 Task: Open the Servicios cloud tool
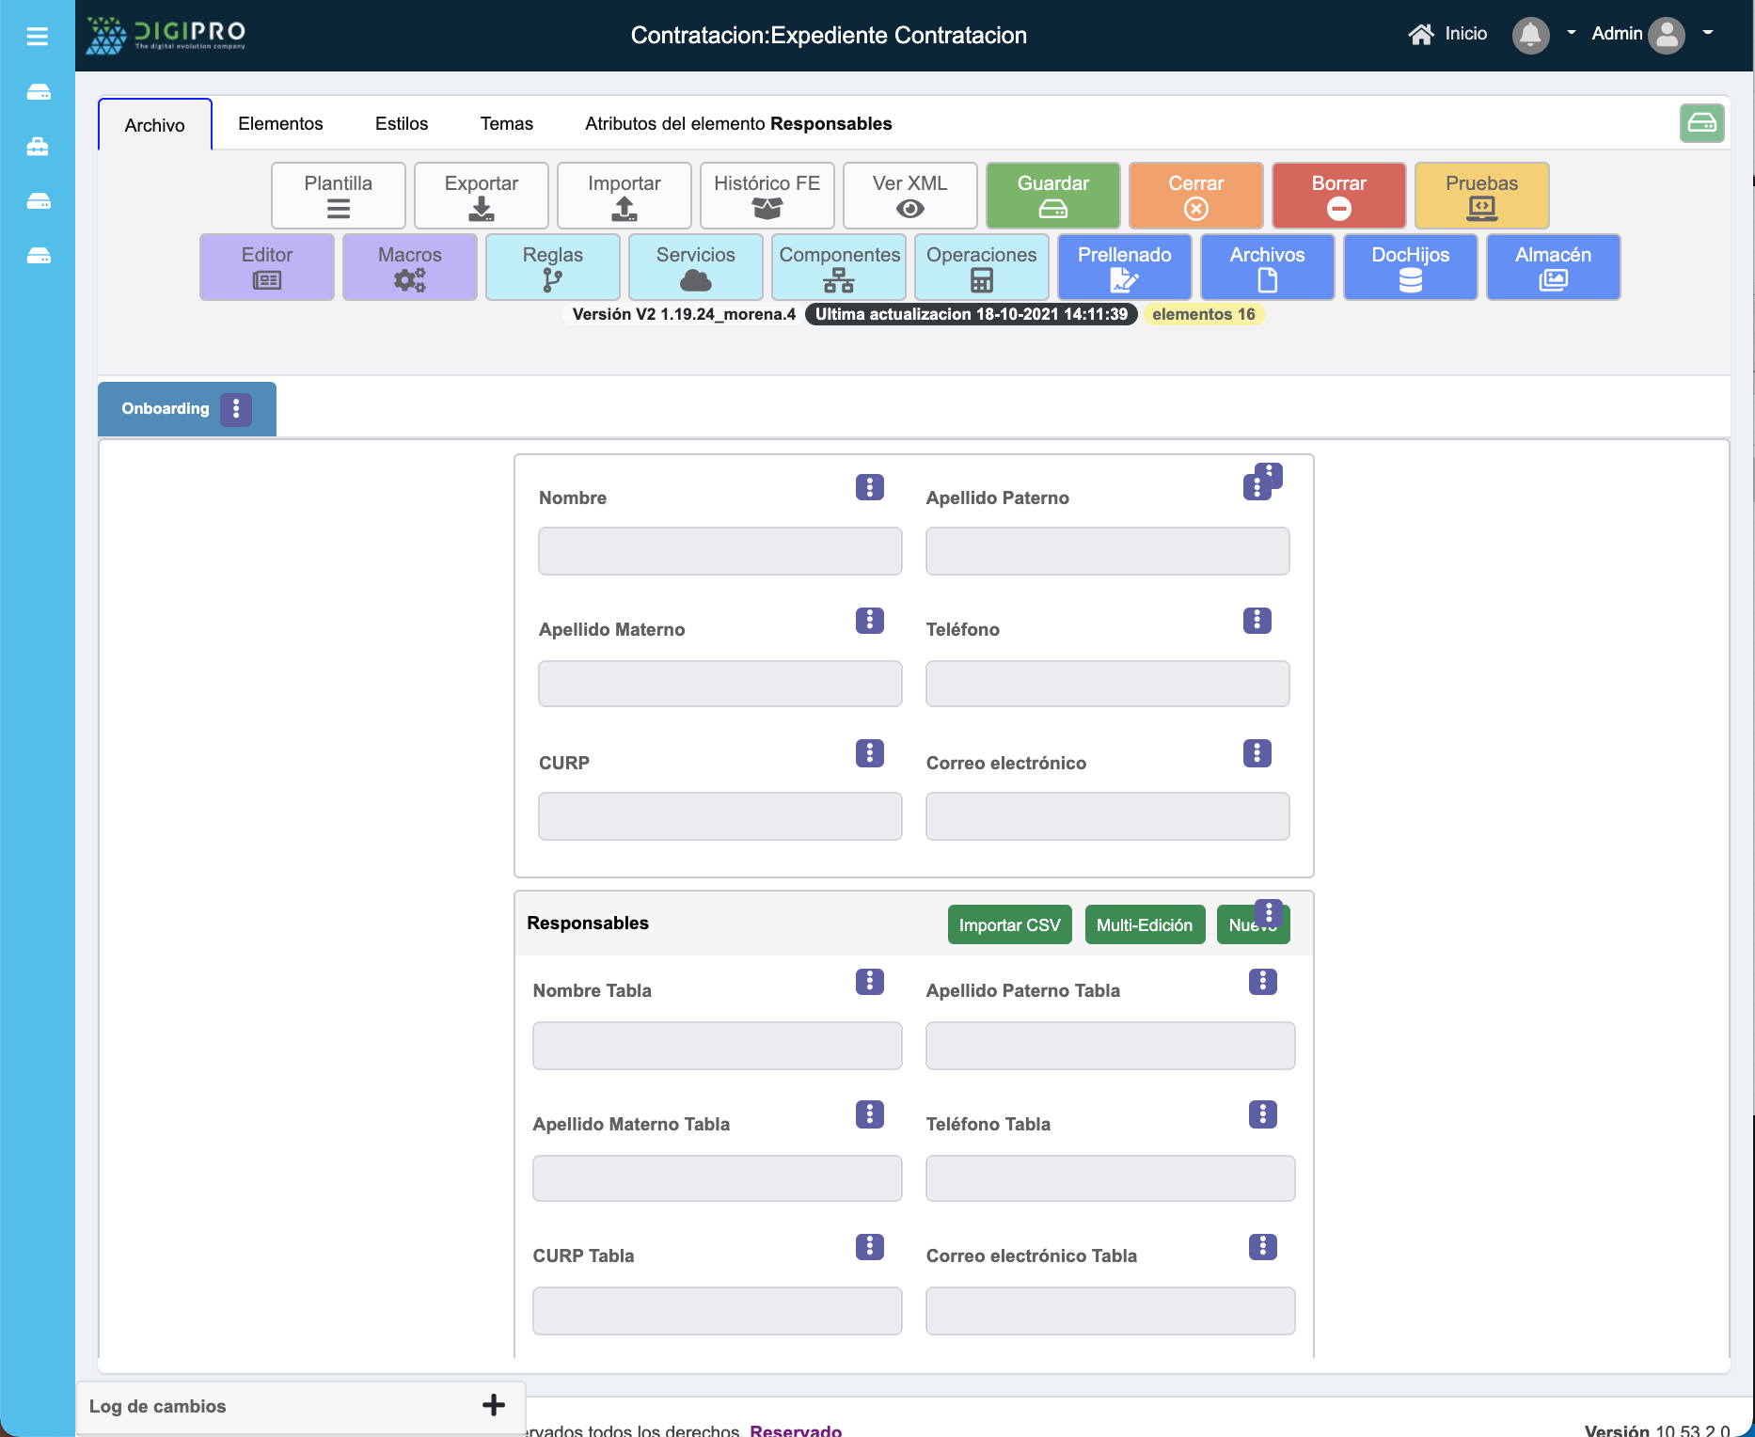point(695,267)
